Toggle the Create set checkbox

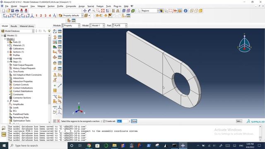point(104,121)
